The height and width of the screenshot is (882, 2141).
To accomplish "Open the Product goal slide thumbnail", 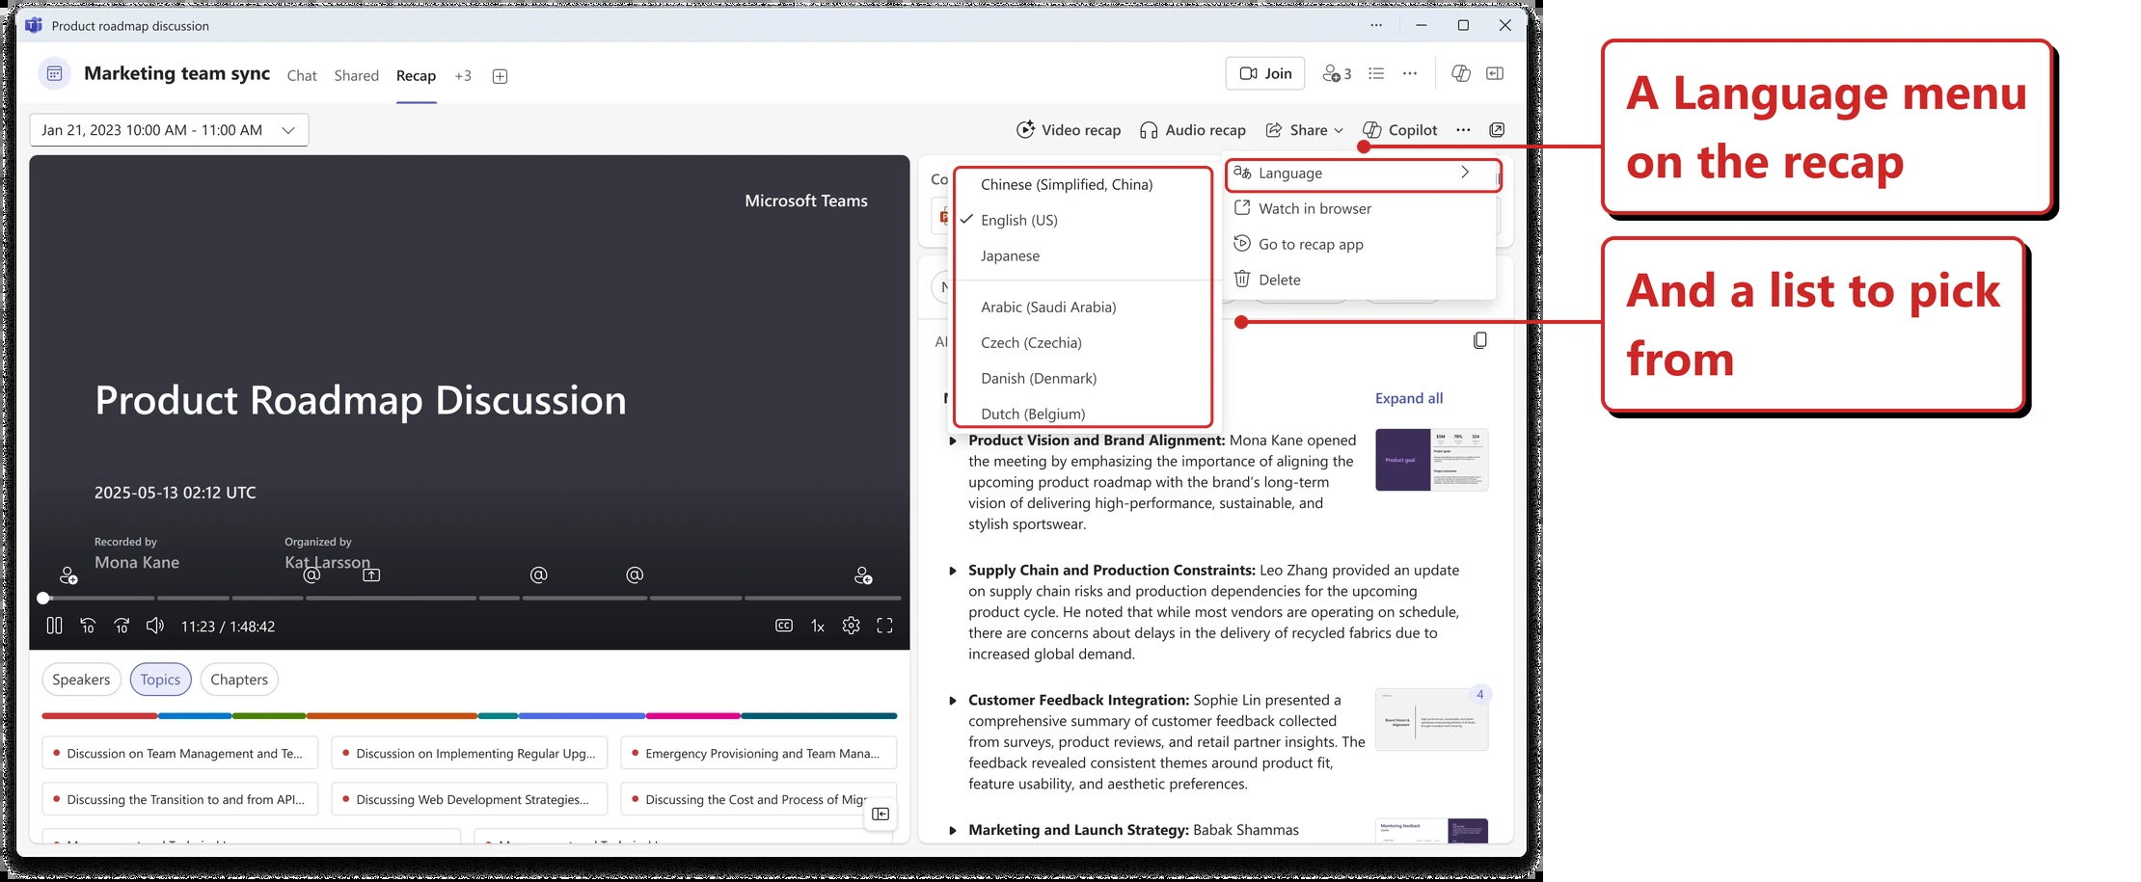I will coord(1431,460).
